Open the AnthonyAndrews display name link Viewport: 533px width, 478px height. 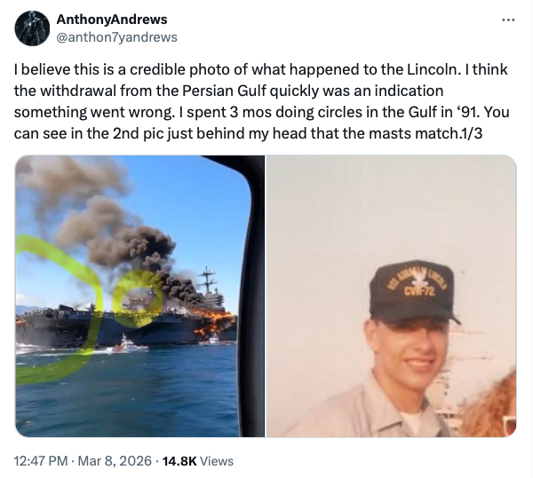pyautogui.click(x=111, y=20)
